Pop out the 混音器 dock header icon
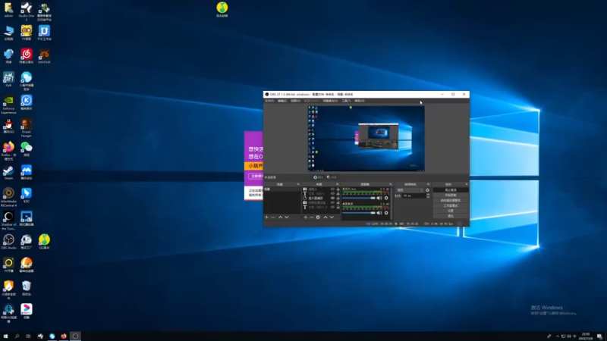This screenshot has height=341, width=607. pos(390,184)
